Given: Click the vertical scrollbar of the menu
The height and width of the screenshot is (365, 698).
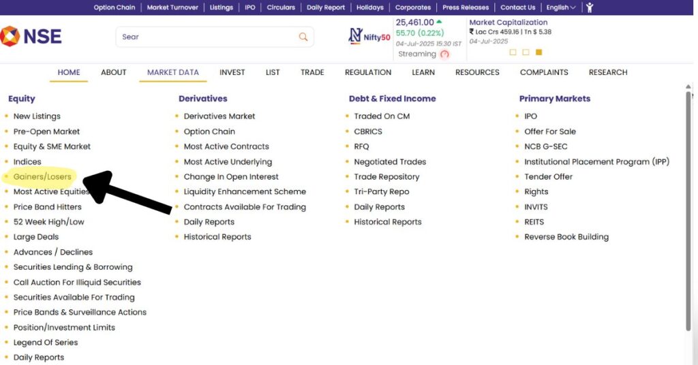Looking at the screenshot, I should pyautogui.click(x=688, y=211).
